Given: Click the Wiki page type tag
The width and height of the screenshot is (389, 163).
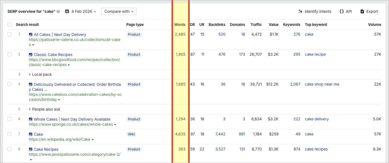Looking at the screenshot, I should [x=131, y=134].
